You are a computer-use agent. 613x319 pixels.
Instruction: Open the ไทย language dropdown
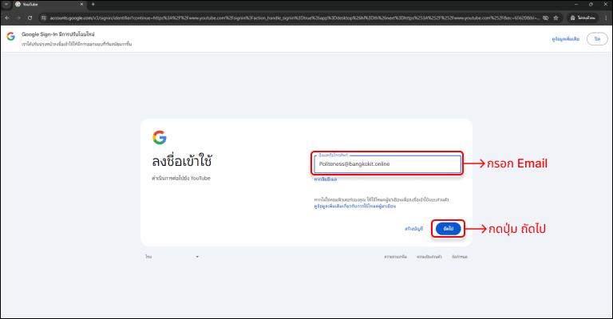(x=172, y=257)
